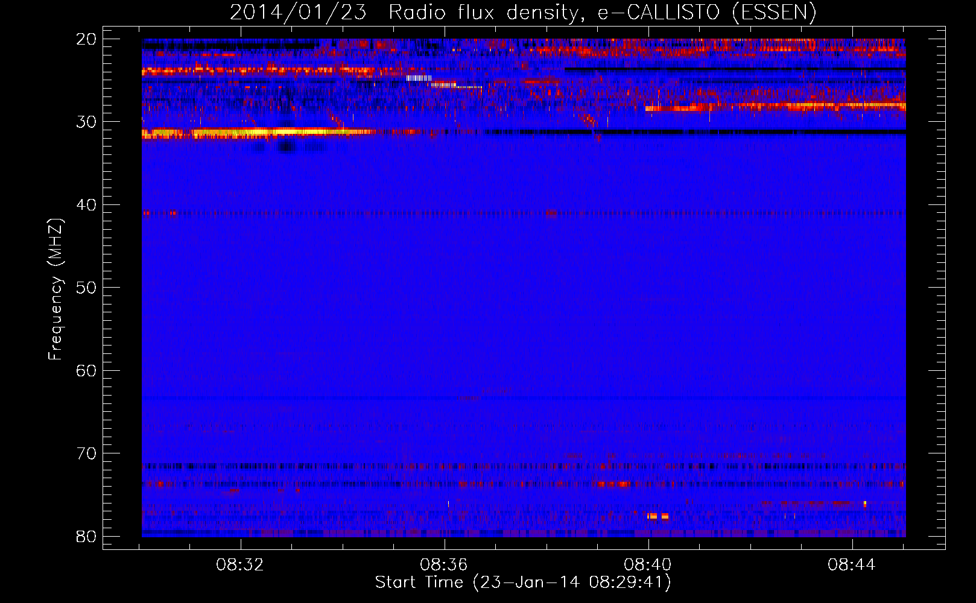Click the 08:36 time tick label

445,565
